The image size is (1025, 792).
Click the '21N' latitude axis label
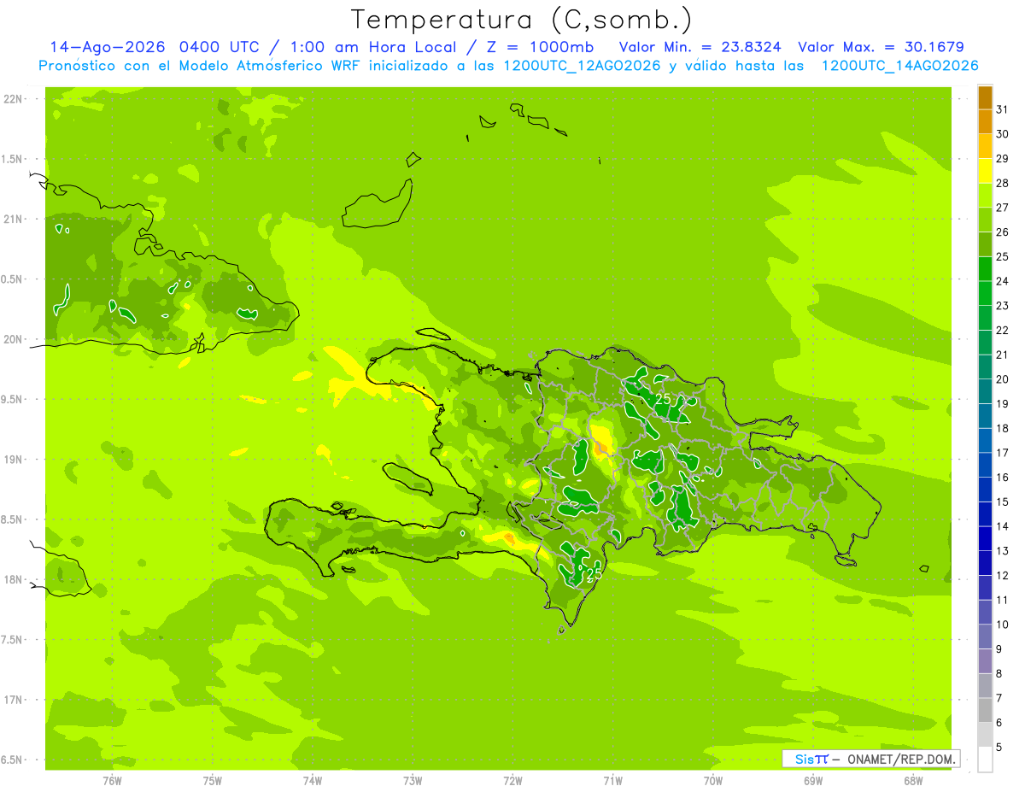coord(15,220)
